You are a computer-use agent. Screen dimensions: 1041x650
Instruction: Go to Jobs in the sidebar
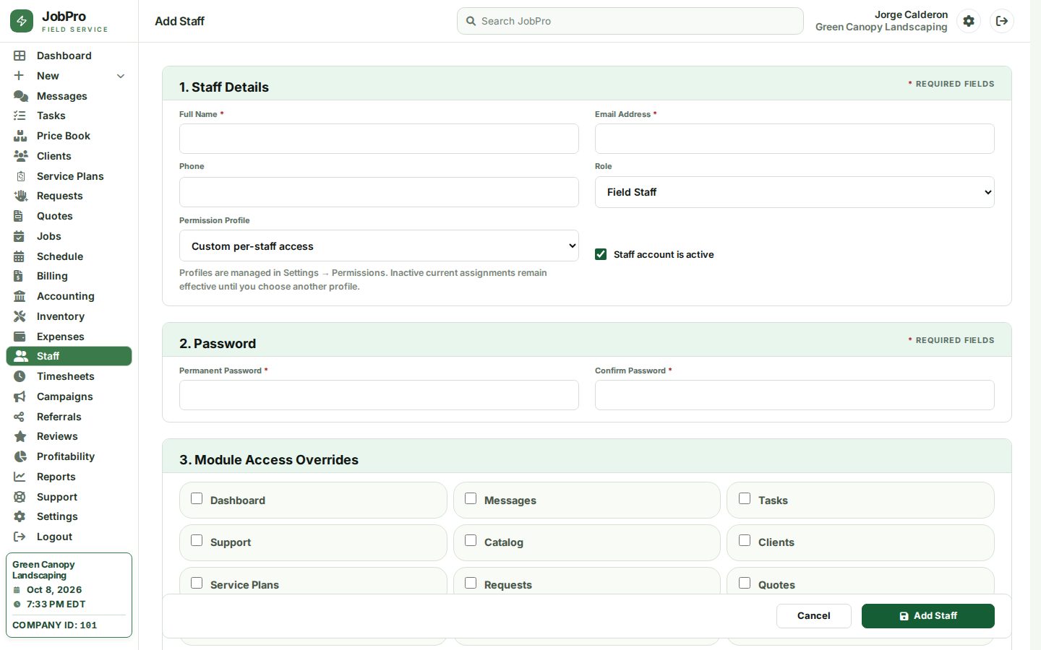69,236
